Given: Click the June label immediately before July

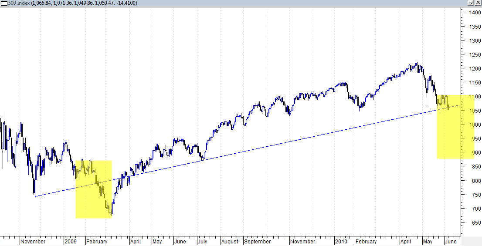Looking at the screenshot, I should pos(180,242).
